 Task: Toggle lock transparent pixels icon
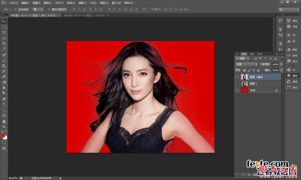pyautogui.click(x=244, y=70)
